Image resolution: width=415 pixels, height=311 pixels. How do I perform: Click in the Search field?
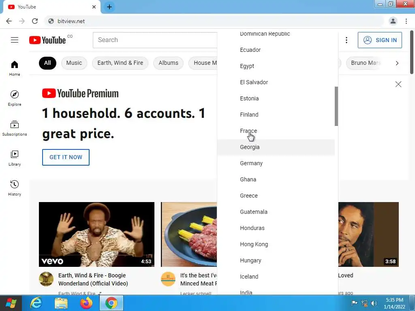point(155,40)
